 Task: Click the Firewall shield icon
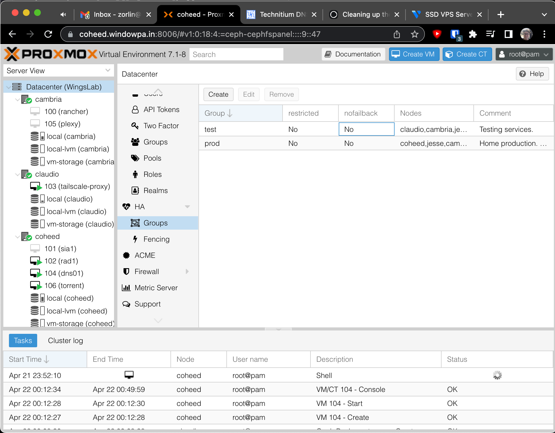click(x=126, y=272)
